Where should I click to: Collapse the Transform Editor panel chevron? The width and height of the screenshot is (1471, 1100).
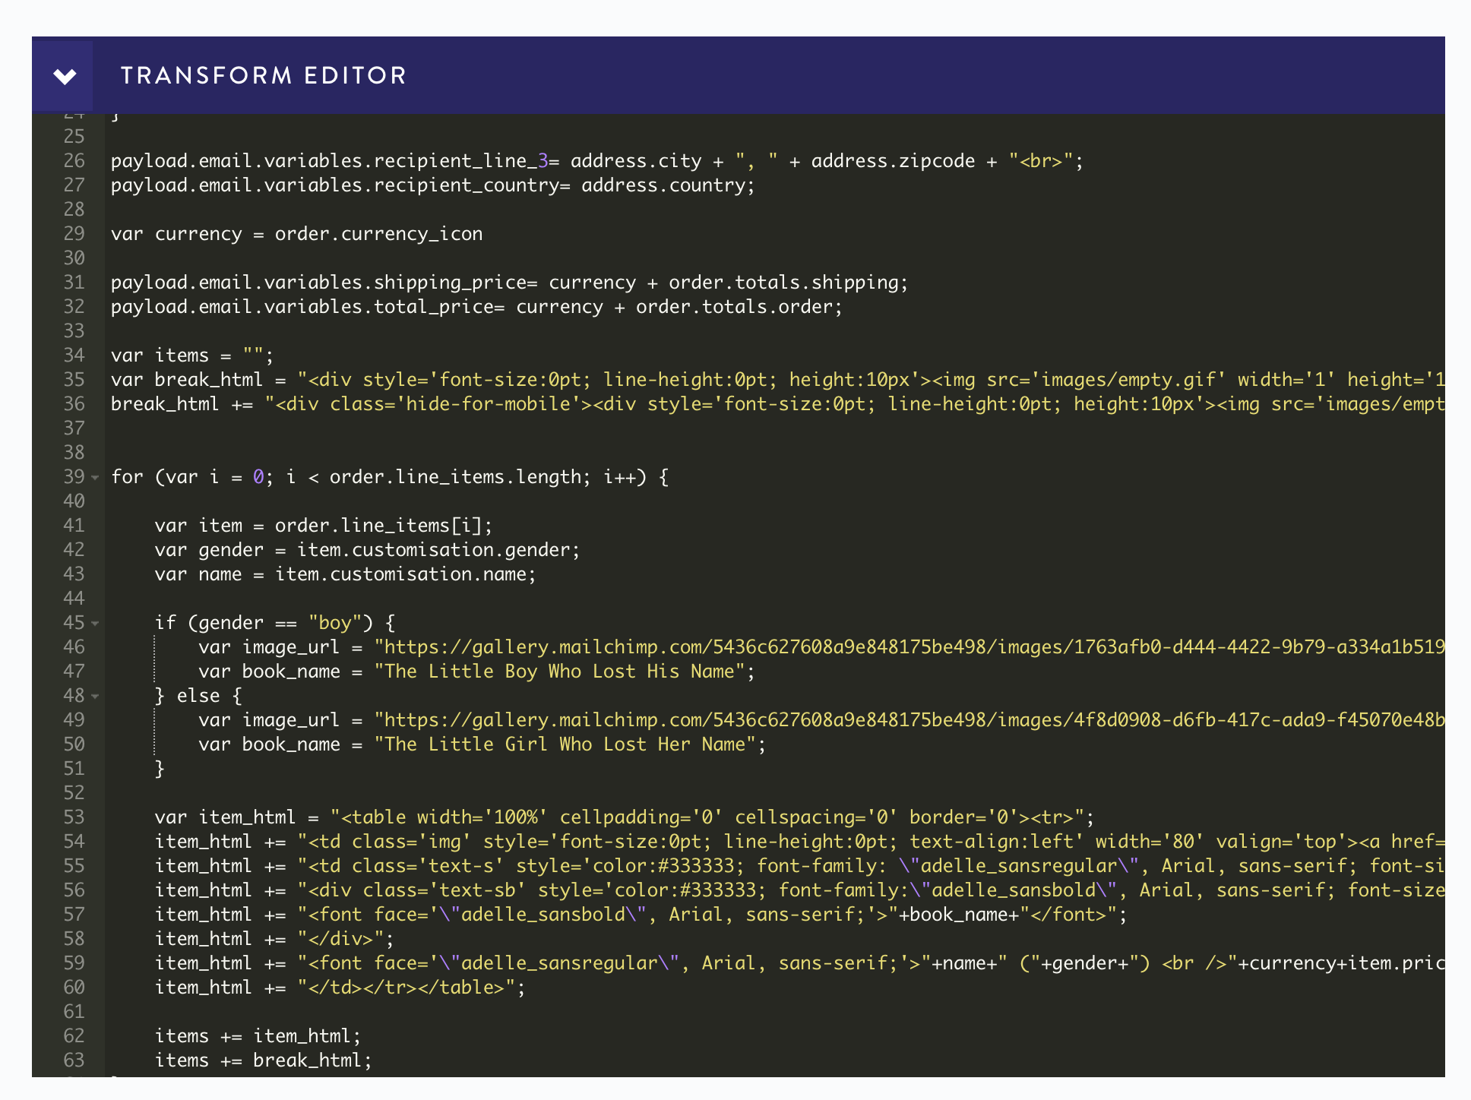(x=65, y=76)
